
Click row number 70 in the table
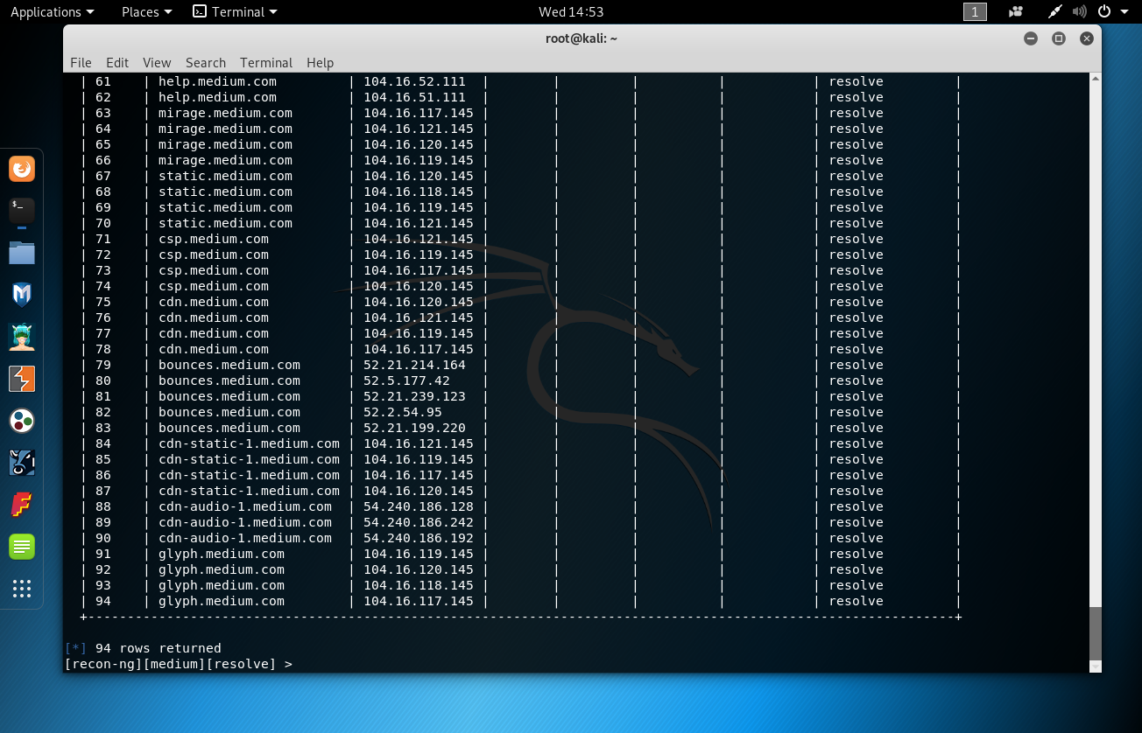pyautogui.click(x=103, y=223)
